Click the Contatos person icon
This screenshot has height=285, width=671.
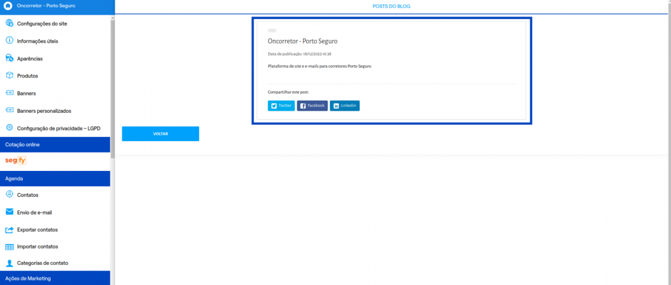[x=10, y=194]
